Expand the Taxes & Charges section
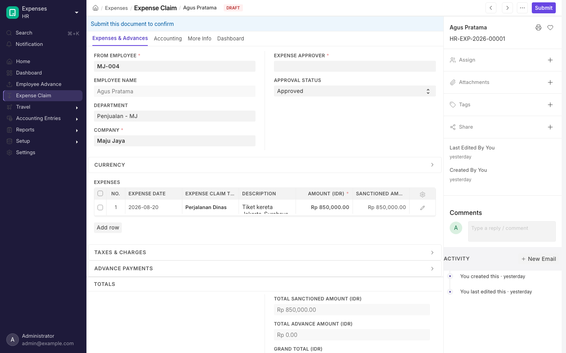Screen dimensions: 566x353 (265, 253)
